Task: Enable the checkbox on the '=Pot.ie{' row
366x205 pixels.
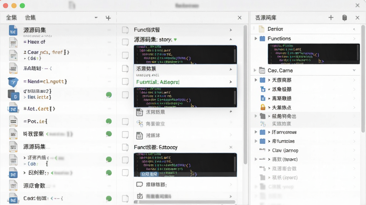Action: pos(125,122)
